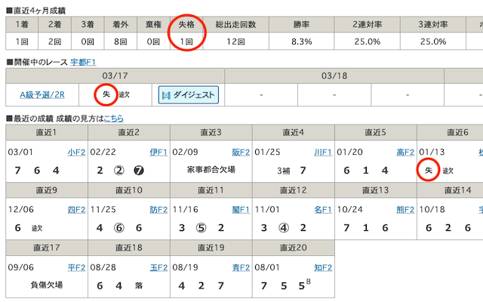Click the 2連対率 column header
Screen dimensions: 483x302
[x=368, y=24]
